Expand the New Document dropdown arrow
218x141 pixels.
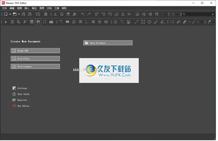tap(10, 14)
